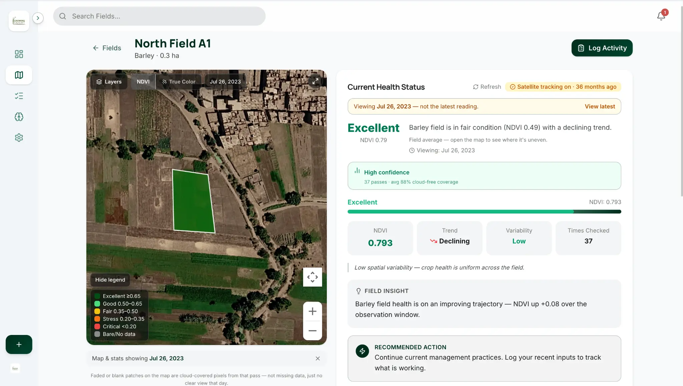
Task: Open the map Layers menu
Action: [109, 82]
